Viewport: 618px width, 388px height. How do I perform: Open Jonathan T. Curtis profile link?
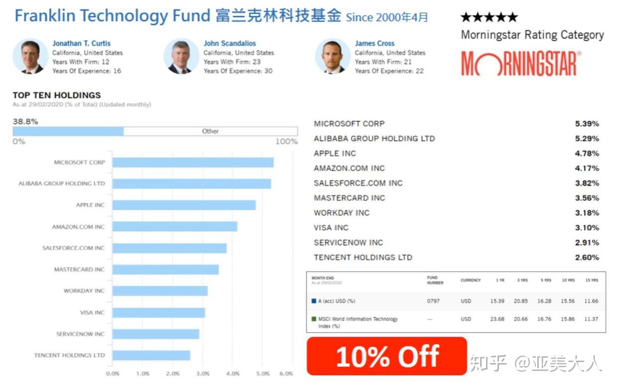click(81, 43)
